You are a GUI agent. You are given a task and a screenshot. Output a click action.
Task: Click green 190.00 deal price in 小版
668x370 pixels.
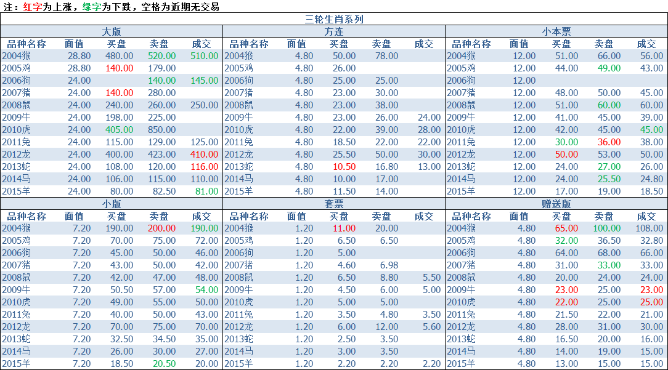205,228
